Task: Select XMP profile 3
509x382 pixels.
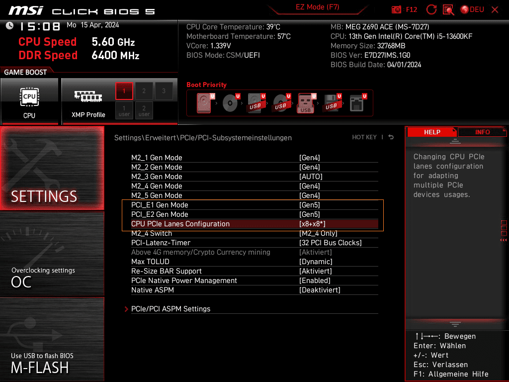Action: [x=164, y=91]
